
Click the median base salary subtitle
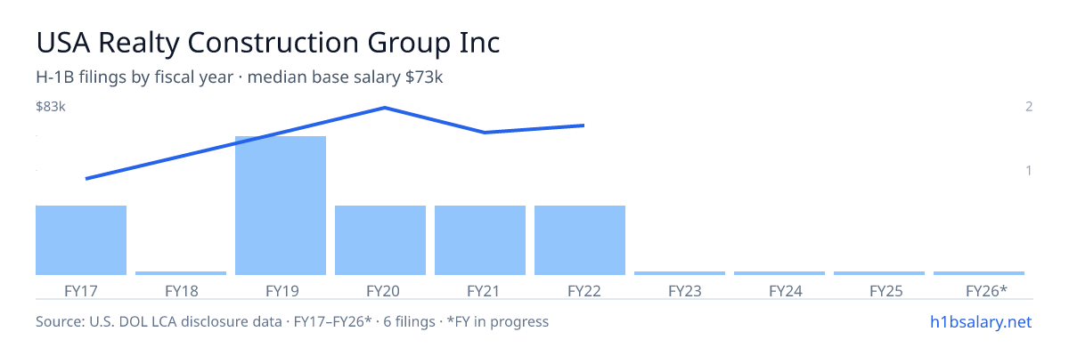pos(240,77)
